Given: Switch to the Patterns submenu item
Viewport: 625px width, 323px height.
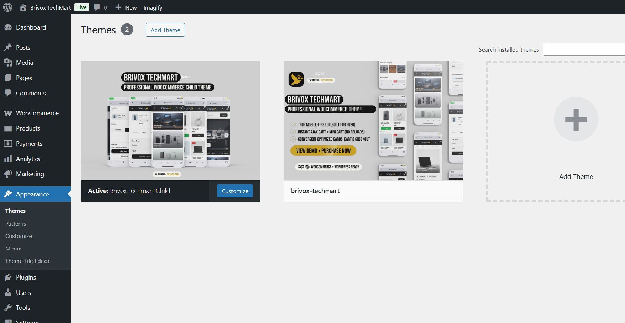Looking at the screenshot, I should coord(16,223).
